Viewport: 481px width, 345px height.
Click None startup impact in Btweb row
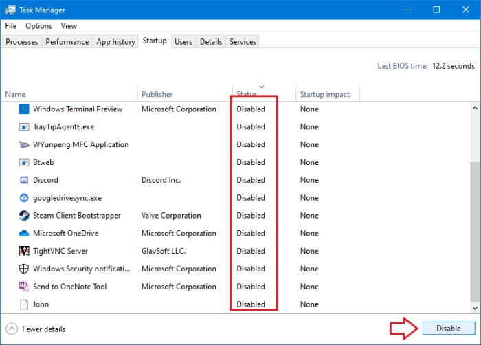[309, 162]
